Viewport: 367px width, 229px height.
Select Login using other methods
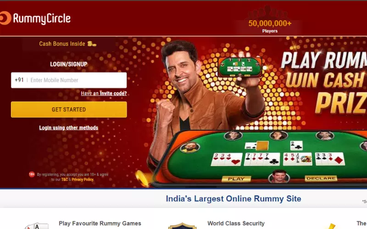click(x=68, y=128)
